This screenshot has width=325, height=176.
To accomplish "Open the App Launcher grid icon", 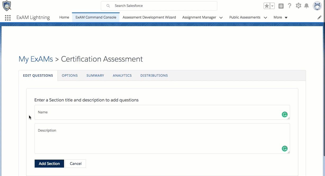I will pyautogui.click(x=8, y=17).
